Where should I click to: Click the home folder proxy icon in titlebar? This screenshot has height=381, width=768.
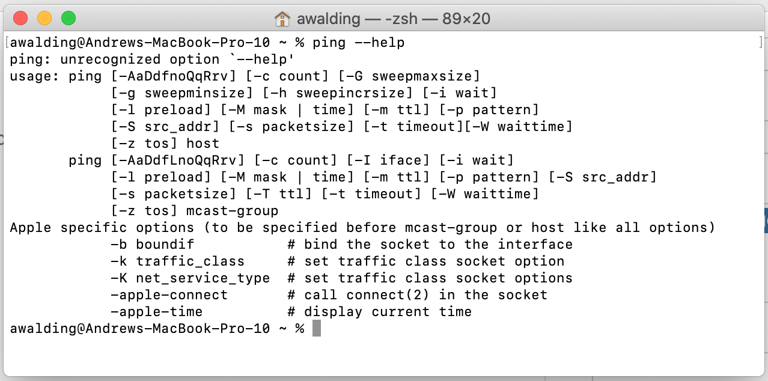pyautogui.click(x=282, y=18)
